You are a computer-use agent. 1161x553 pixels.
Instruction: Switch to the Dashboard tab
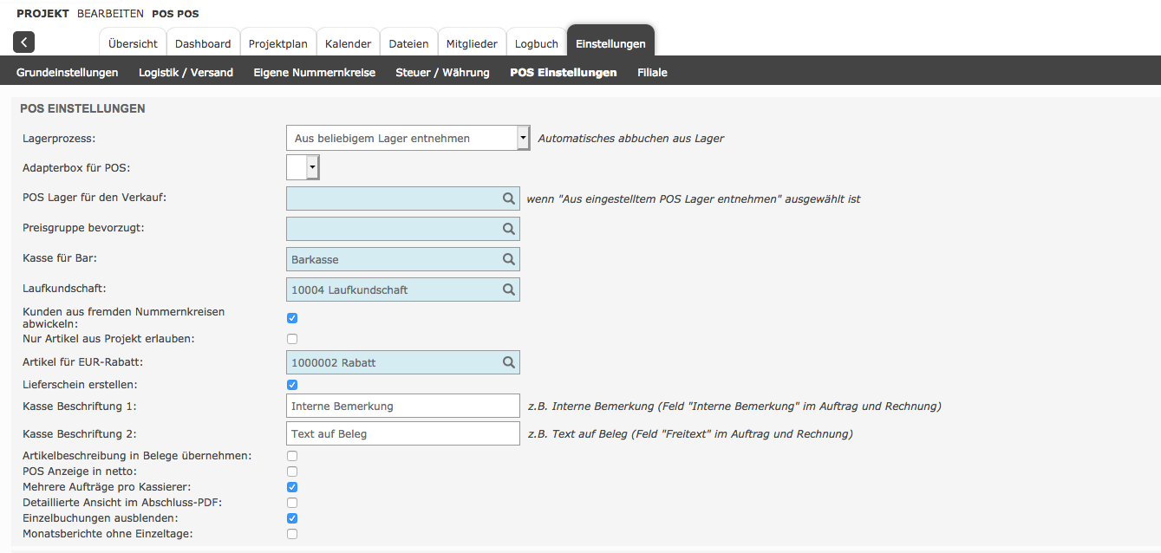click(x=203, y=43)
